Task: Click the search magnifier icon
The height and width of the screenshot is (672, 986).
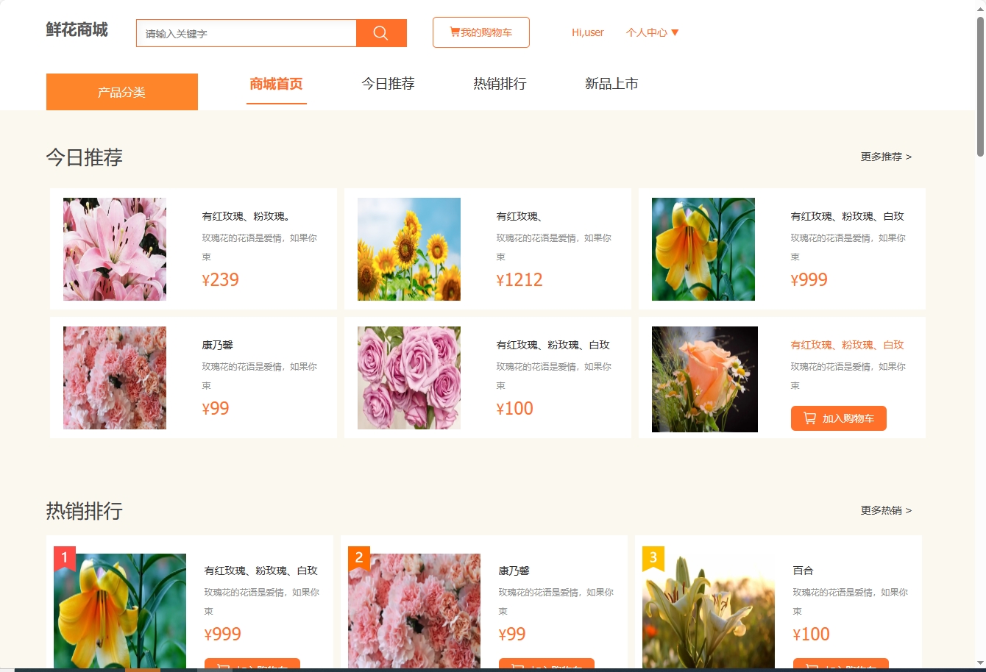Action: (380, 32)
